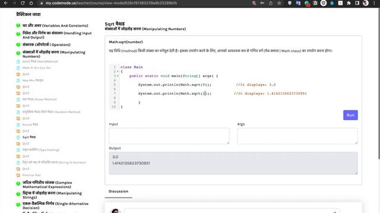
Task: Click the lesson icon beside Math Pi Sin Cos Tan
Action: [18, 68]
